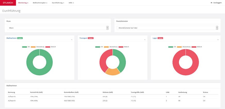Click the Durchführung page heading
The width and height of the screenshot is (225, 109).
pos(11,11)
